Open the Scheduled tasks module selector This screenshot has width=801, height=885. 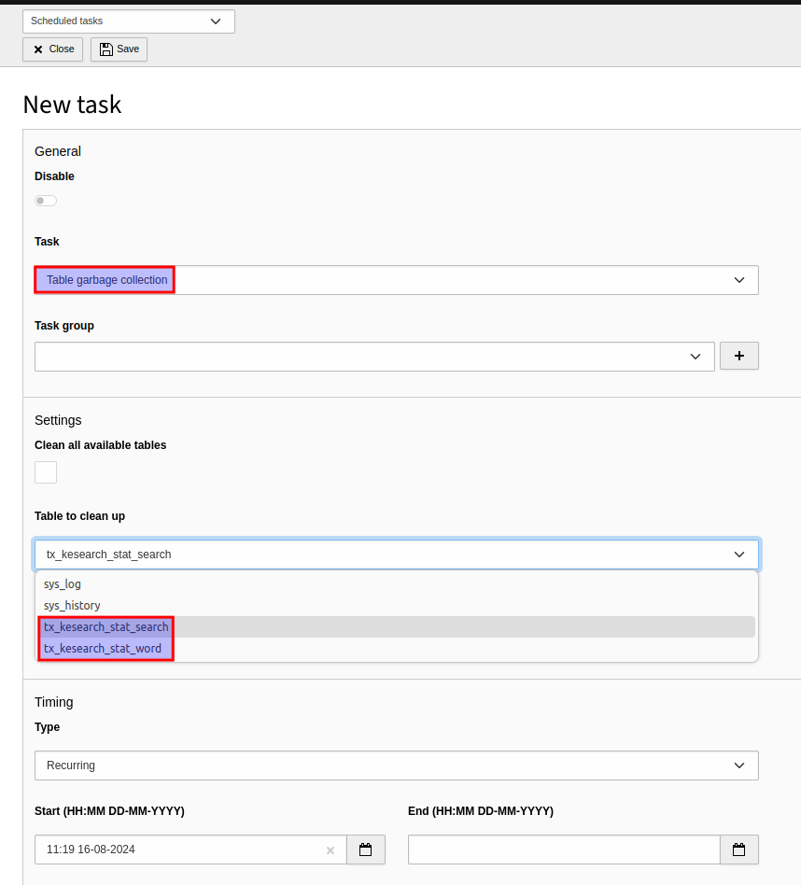(128, 21)
